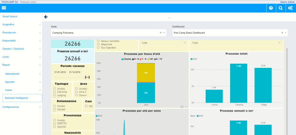Image resolution: width=296 pixels, height=135 pixels.
Task: Check the Camping box under Tipologia
Action: point(55,92)
